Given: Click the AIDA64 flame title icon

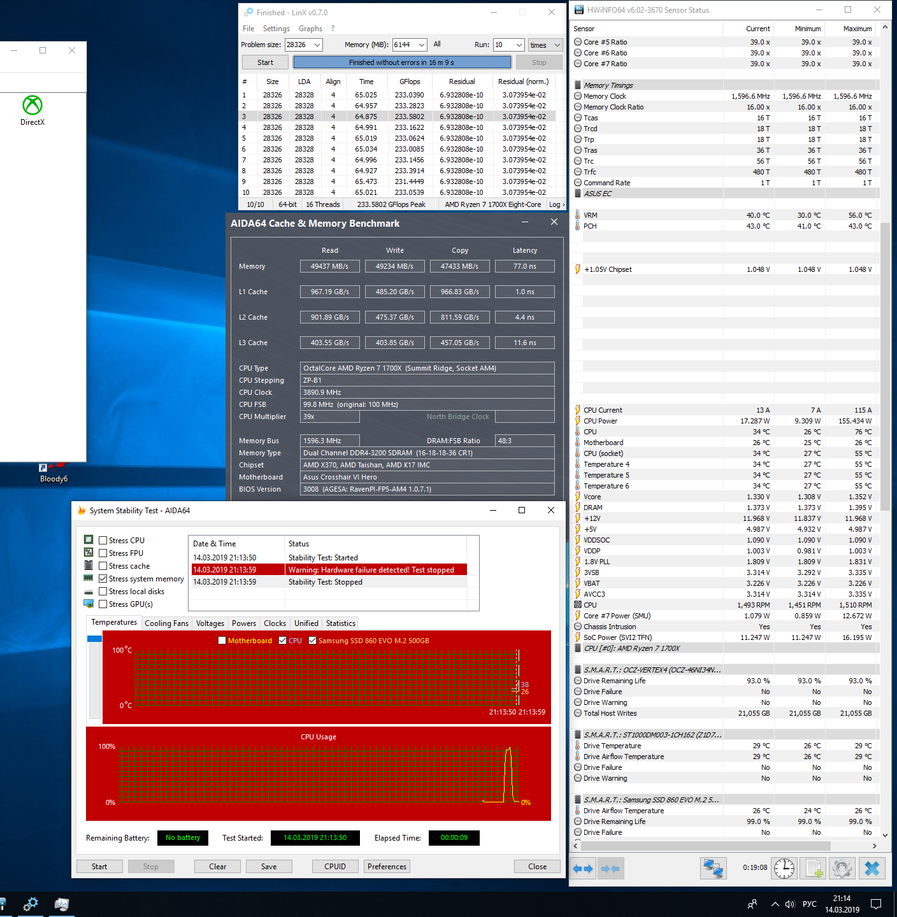Looking at the screenshot, I should 82,510.
